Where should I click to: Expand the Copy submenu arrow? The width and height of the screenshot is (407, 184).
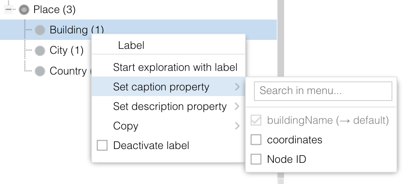[237, 126]
